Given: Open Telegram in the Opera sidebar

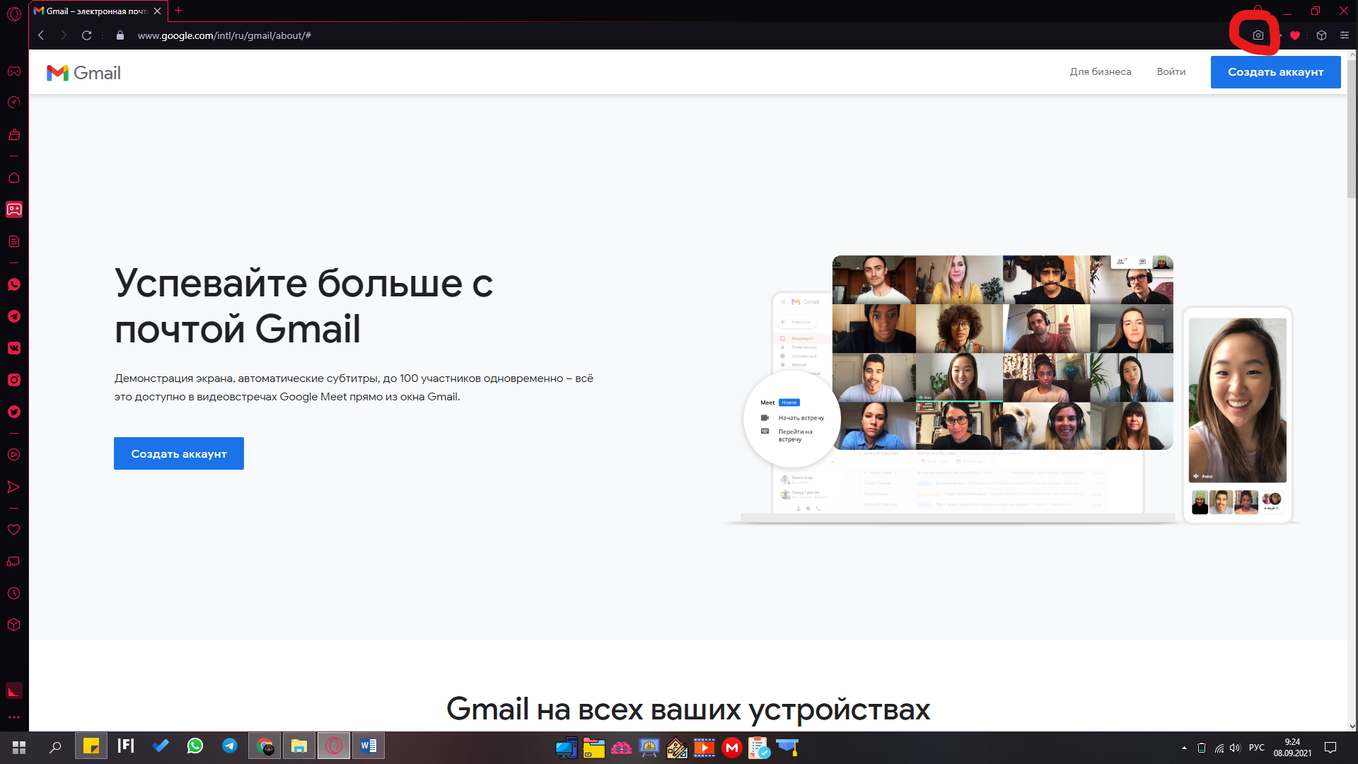Looking at the screenshot, I should pos(14,316).
